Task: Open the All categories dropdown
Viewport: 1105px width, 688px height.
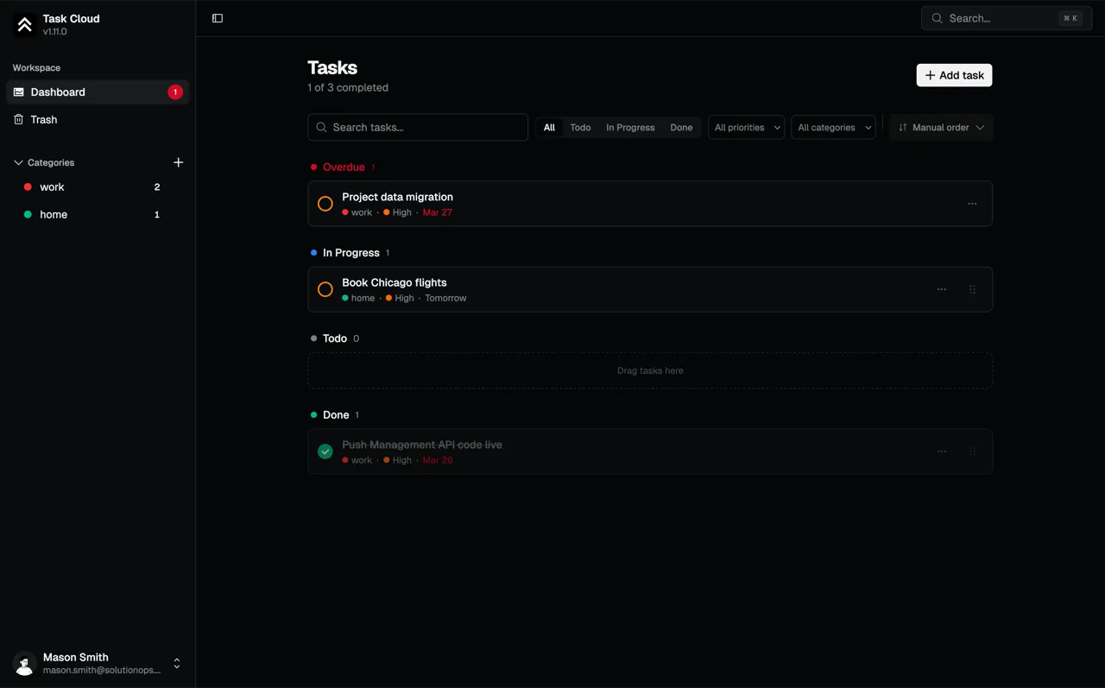Action: pyautogui.click(x=833, y=128)
